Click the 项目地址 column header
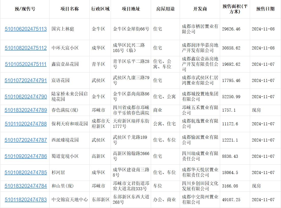 pos(131,9)
